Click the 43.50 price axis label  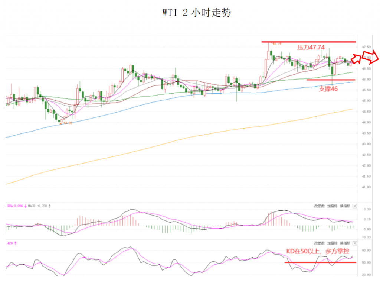pos(366,133)
